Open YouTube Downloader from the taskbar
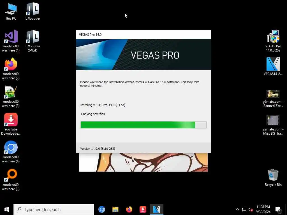 pos(143,209)
